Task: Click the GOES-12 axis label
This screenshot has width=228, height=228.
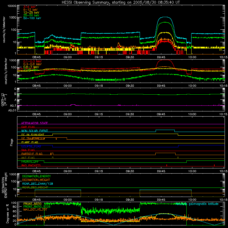Action: pos(4,99)
